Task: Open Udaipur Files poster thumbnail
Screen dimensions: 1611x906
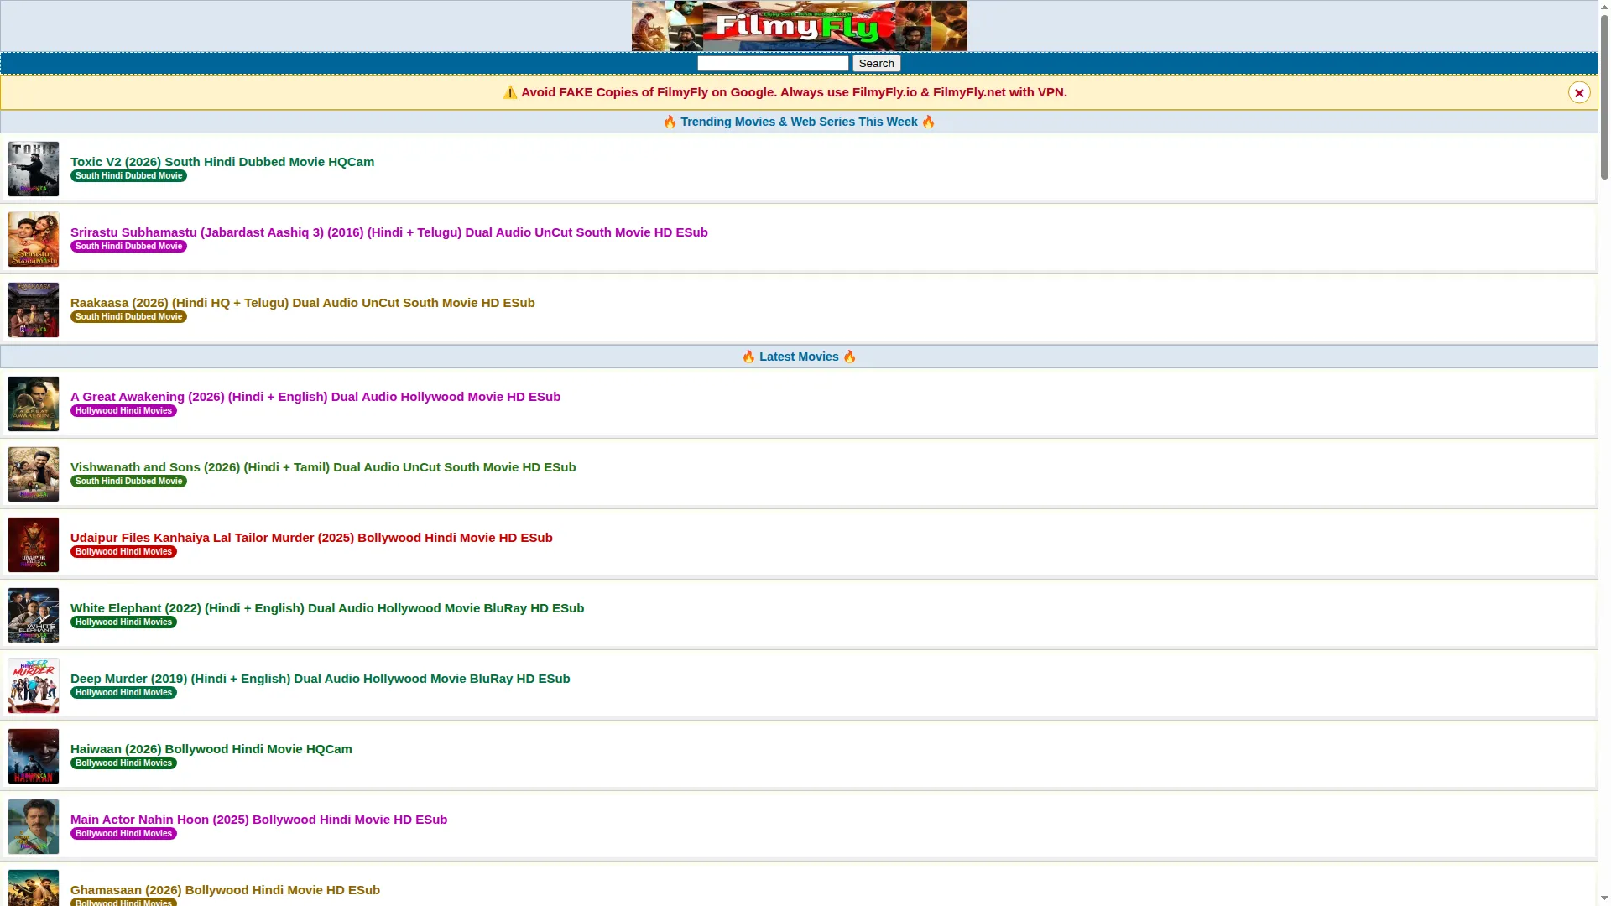Action: coord(34,544)
